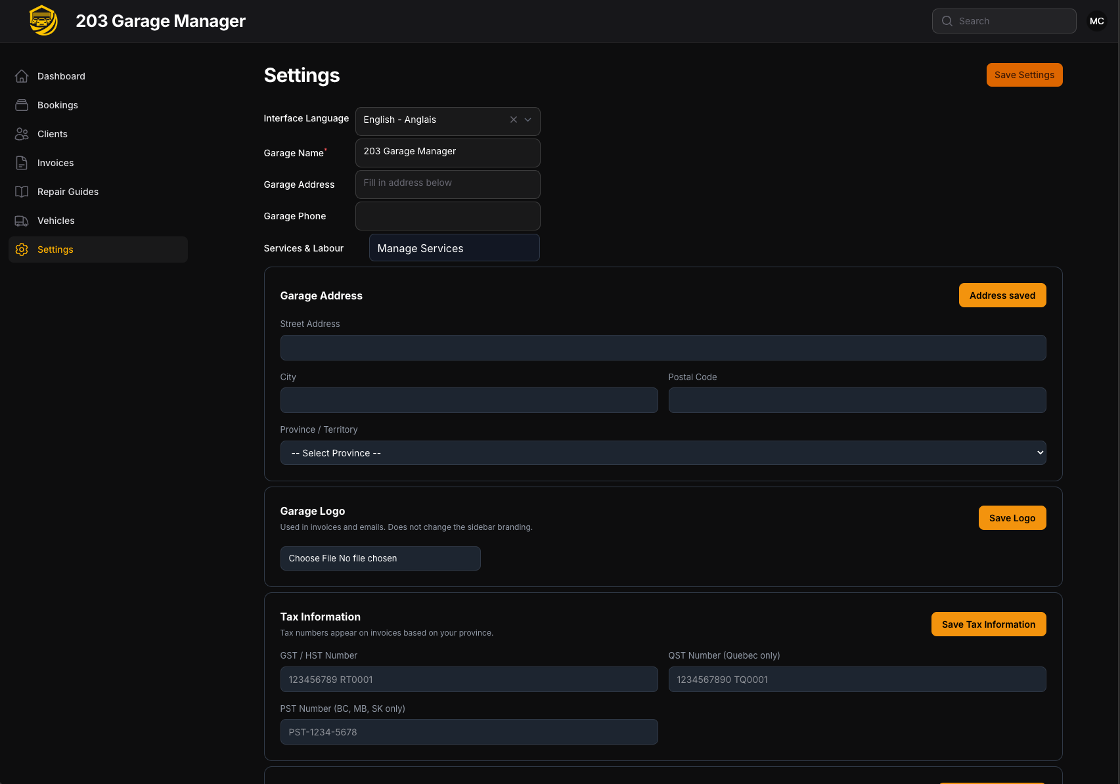This screenshot has height=784, width=1120.
Task: Go to Dashboard page
Action: [98, 76]
